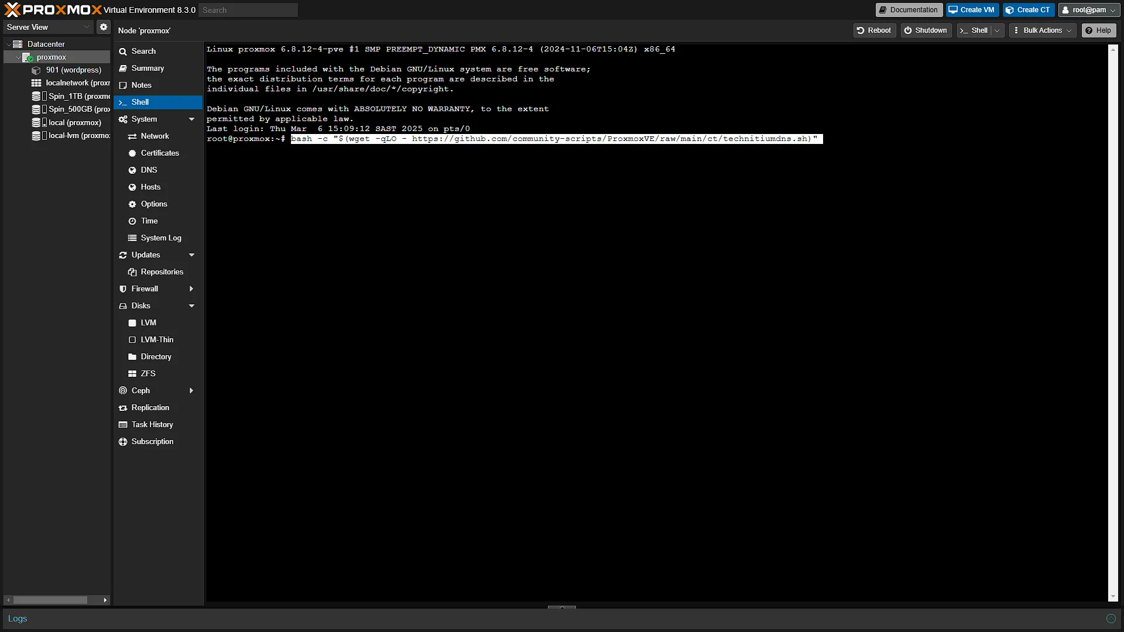Screen dimensions: 1124x632
Task: Open the Shell menu item
Action: pyautogui.click(x=158, y=102)
